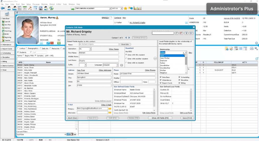
Task: Open the E-Mail menu
Action: click(x=58, y=4)
